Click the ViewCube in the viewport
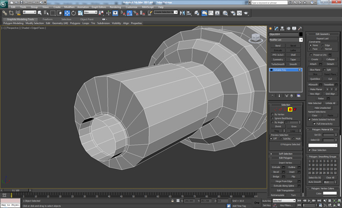This screenshot has height=208, width=342. tap(256, 38)
